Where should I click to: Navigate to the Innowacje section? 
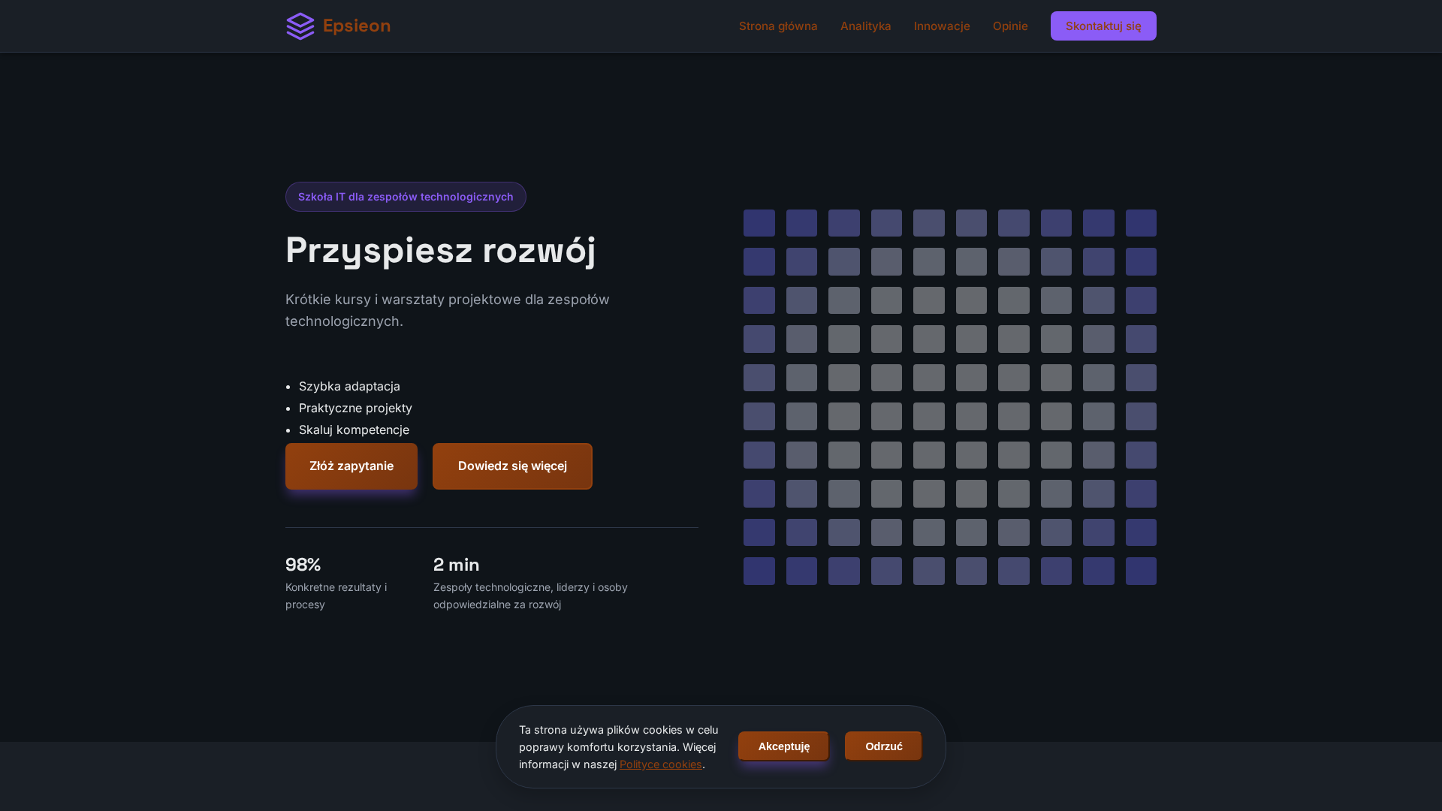tap(942, 26)
